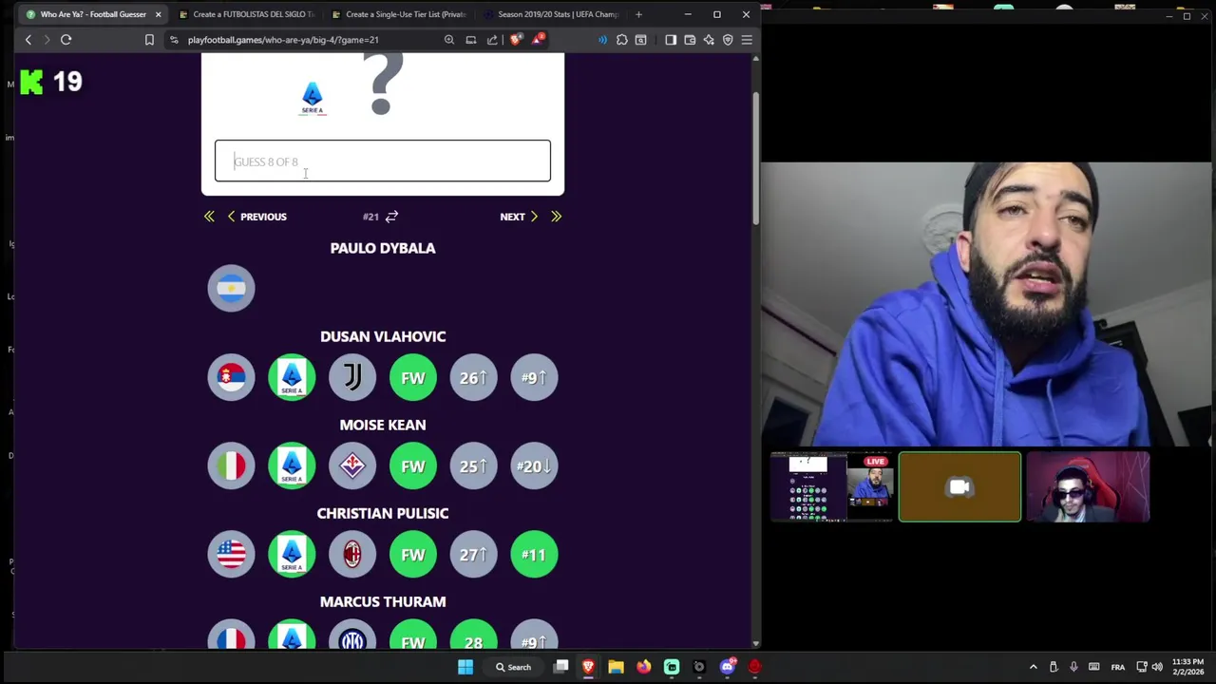Open Firefox from the taskbar
Viewport: 1216px width, 684px height.
click(643, 667)
